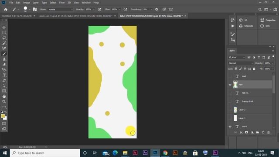Show Layer 2 visibility

230,109
